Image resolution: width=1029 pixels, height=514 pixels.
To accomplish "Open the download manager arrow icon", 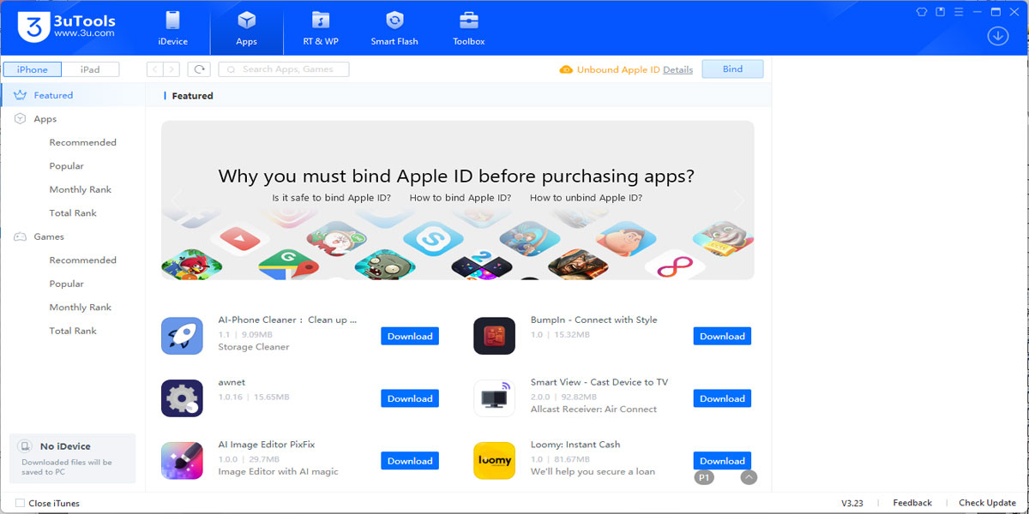I will click(997, 36).
